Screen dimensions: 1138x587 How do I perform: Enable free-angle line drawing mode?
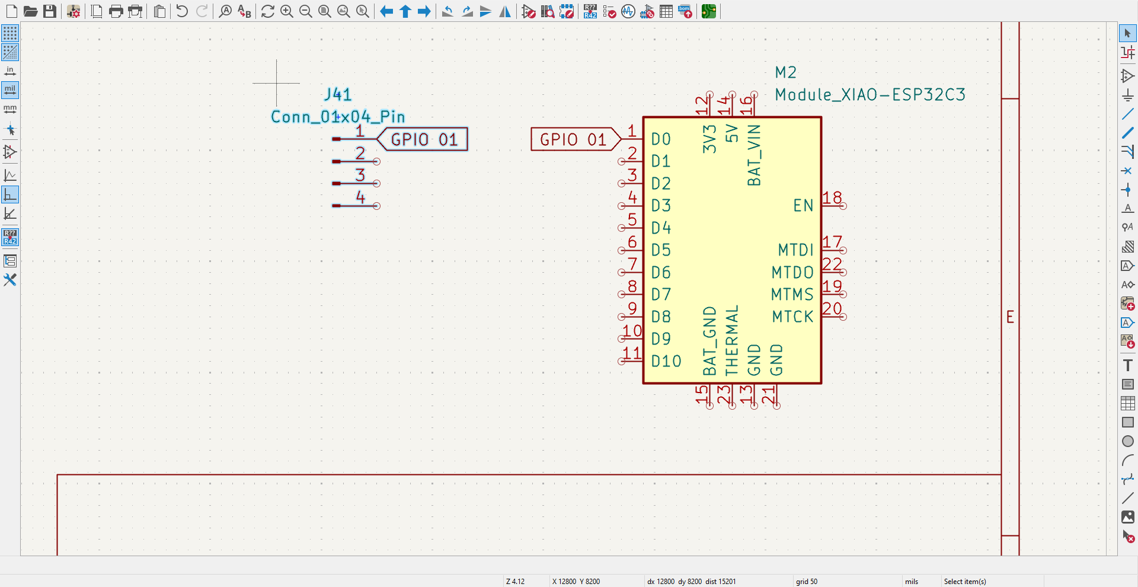point(10,176)
